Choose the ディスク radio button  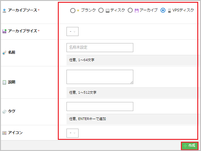[x=101, y=11]
